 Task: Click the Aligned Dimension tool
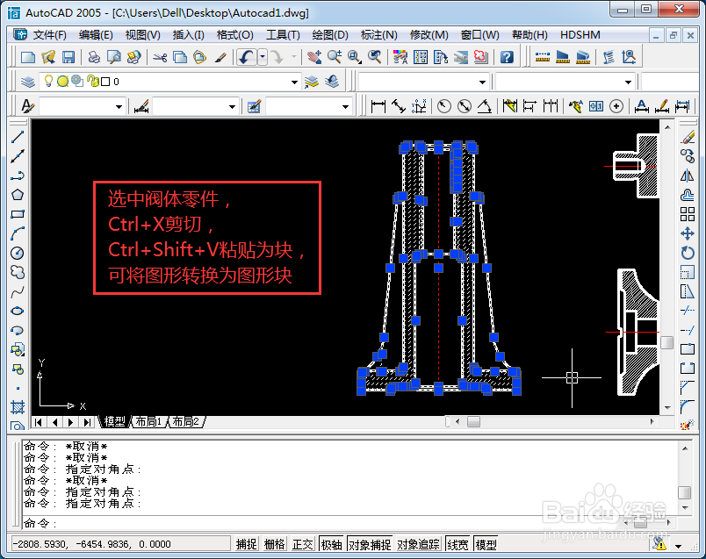tap(399, 107)
